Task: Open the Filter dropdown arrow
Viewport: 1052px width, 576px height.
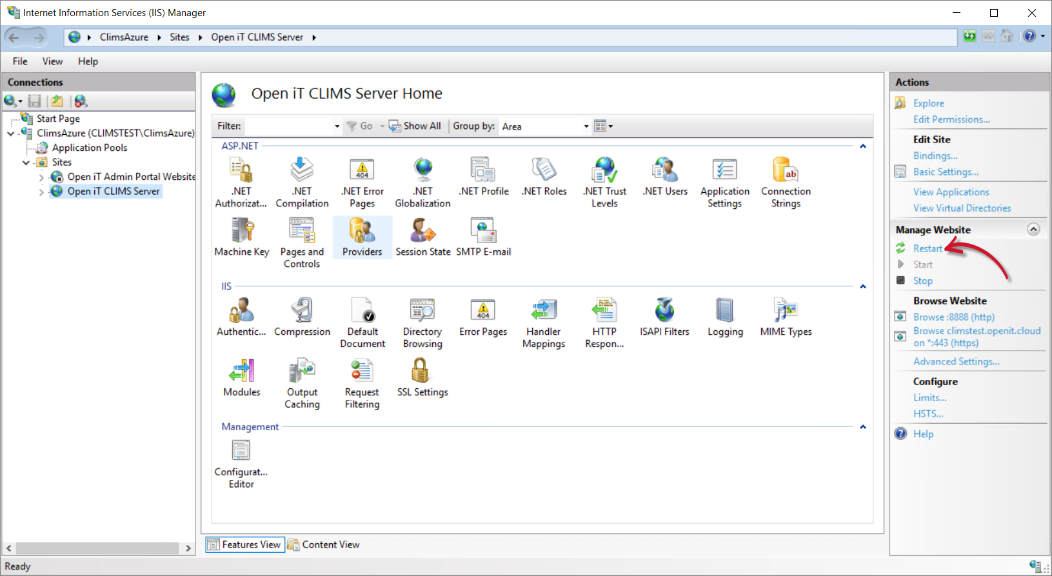Action: coord(337,126)
